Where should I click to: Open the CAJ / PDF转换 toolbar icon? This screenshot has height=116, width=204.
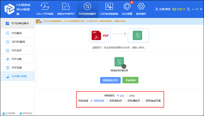pyautogui.click(x=45, y=6)
